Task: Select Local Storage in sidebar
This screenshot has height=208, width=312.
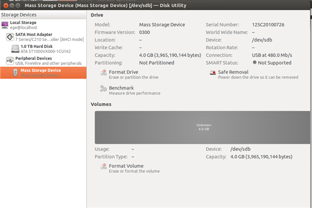Action: click(43, 25)
